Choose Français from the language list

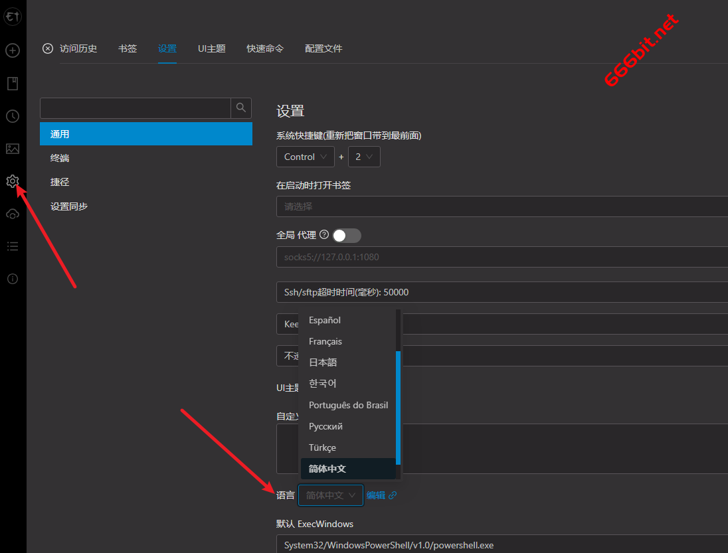tap(325, 341)
